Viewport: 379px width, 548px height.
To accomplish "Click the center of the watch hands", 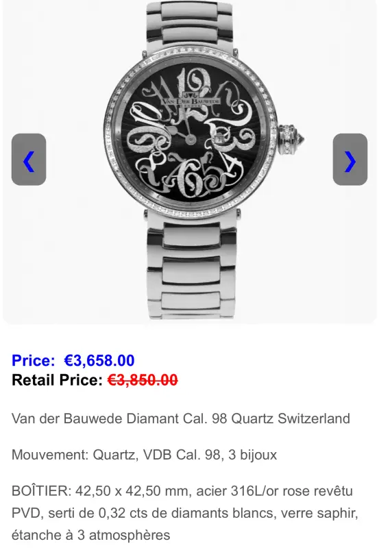I will [x=191, y=140].
